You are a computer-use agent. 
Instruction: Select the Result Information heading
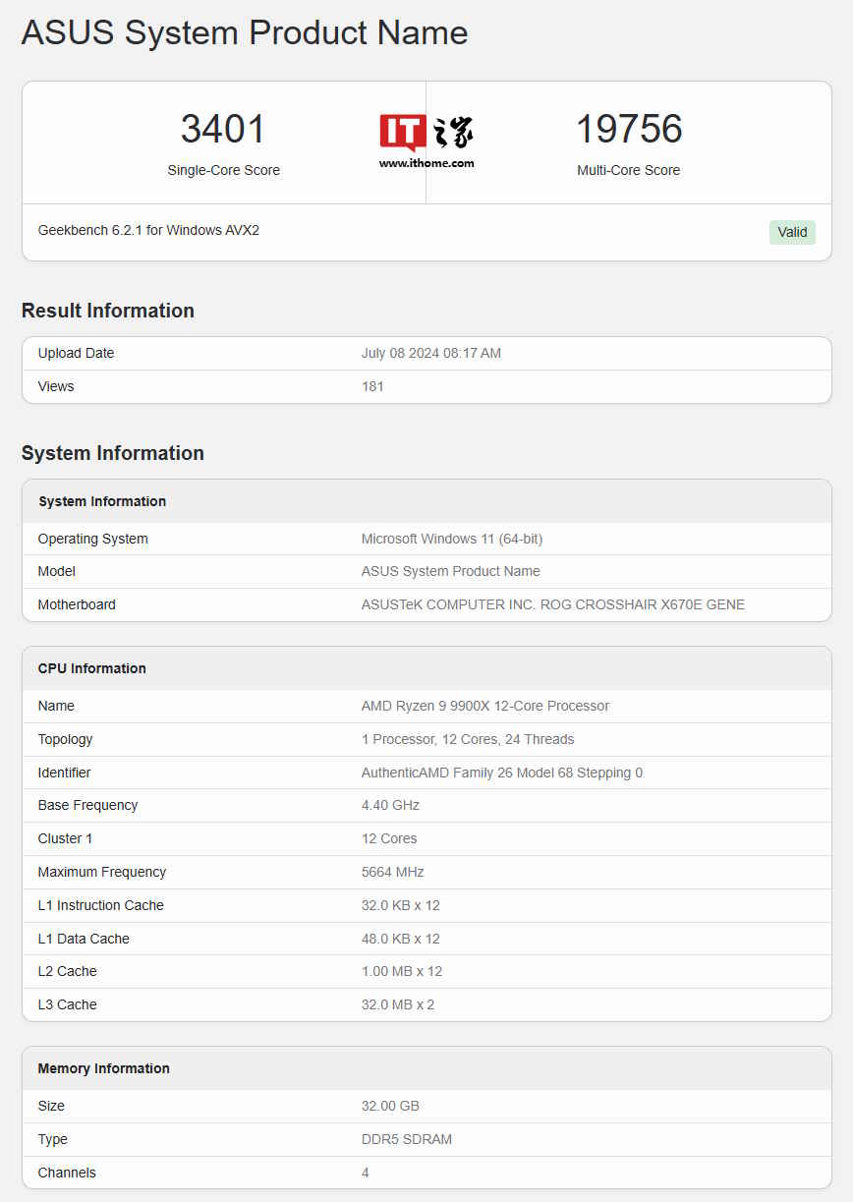(x=108, y=311)
